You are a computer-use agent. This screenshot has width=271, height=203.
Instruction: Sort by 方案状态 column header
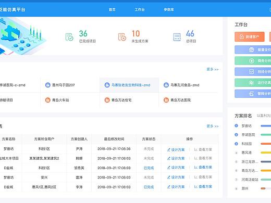149,139
